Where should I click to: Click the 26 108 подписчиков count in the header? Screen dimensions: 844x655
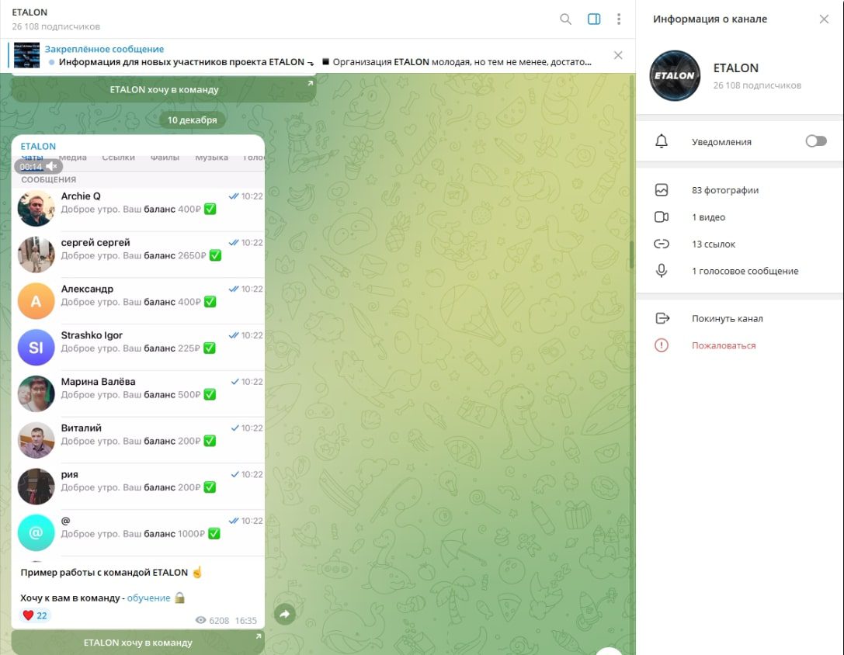pos(56,26)
